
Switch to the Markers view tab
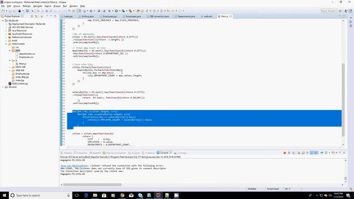point(67,153)
